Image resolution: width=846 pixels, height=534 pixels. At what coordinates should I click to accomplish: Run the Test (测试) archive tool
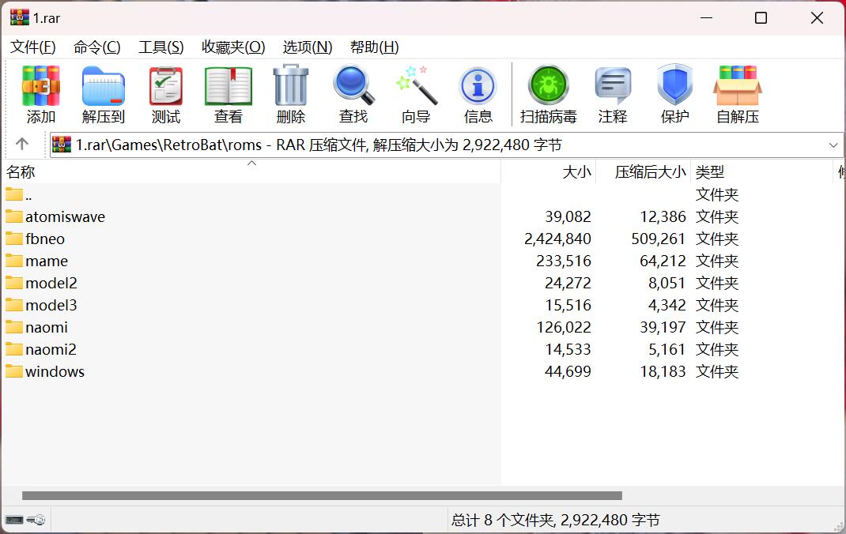(x=166, y=95)
